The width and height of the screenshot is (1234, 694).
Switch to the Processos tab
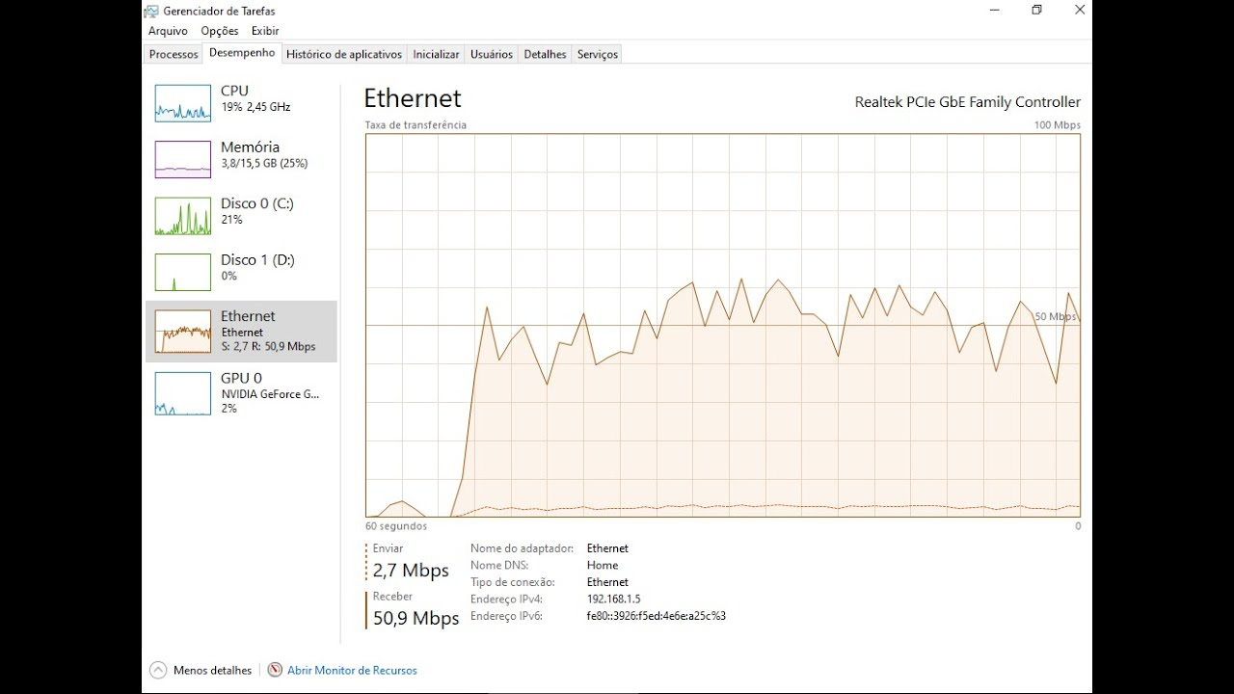174,55
